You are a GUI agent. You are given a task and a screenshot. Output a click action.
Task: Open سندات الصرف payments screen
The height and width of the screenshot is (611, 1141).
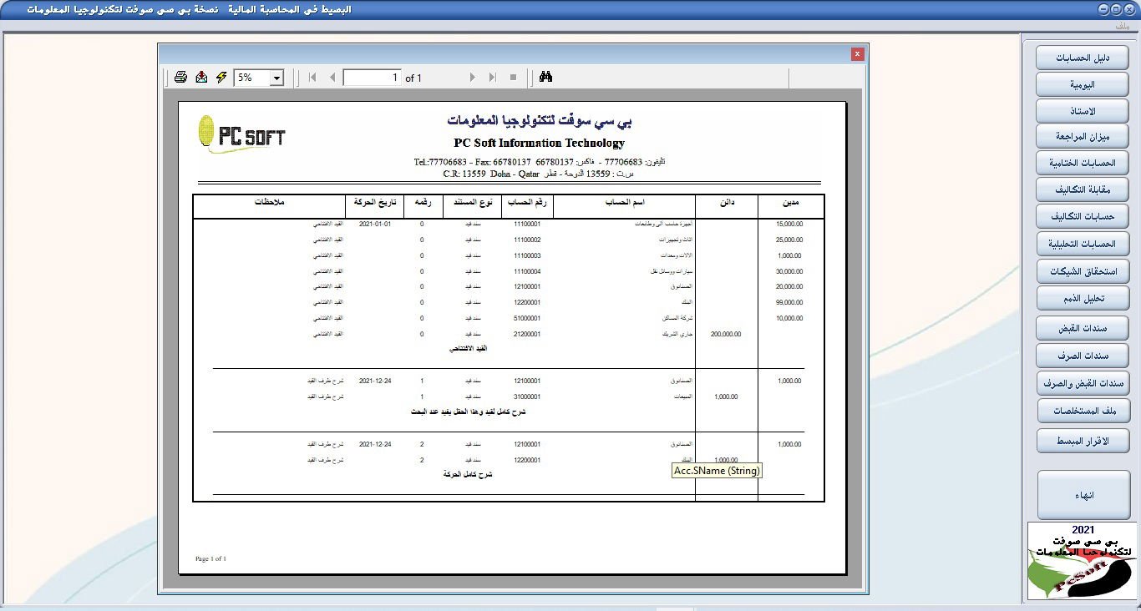click(x=1082, y=355)
